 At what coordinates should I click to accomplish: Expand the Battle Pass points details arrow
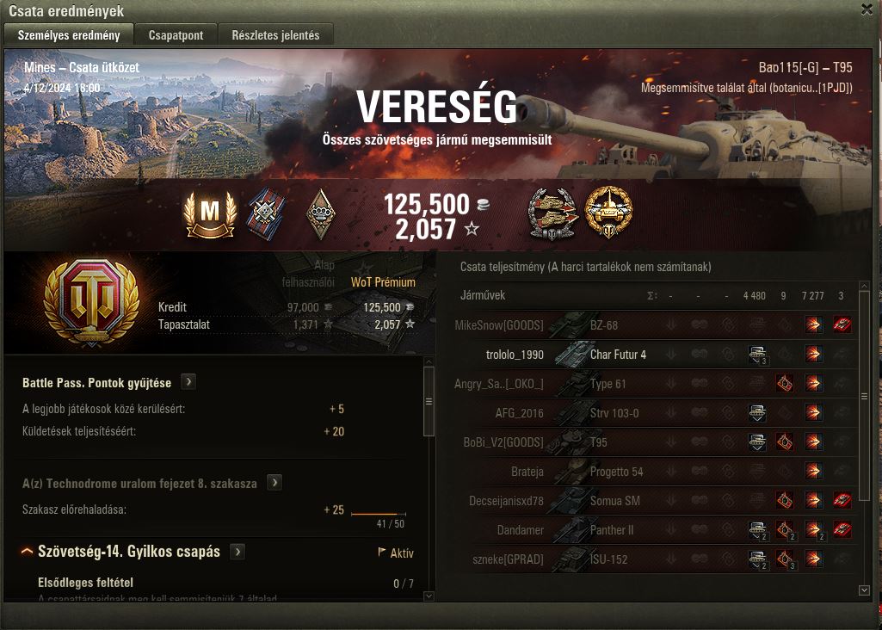pos(188,382)
